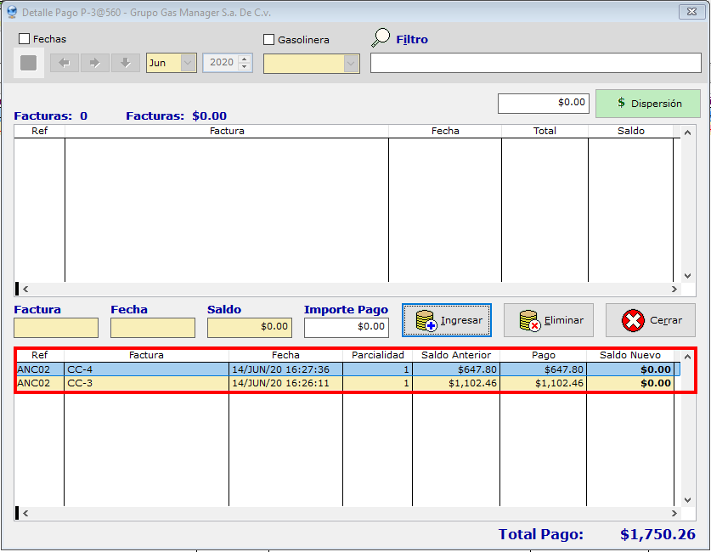This screenshot has height=552, width=711.
Task: Click the Ingresar button with coins icon
Action: (447, 320)
